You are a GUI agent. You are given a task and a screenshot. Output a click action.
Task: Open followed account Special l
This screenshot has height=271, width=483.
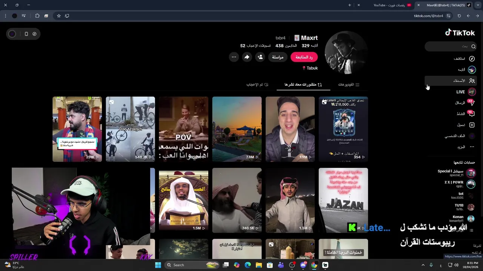click(x=456, y=173)
